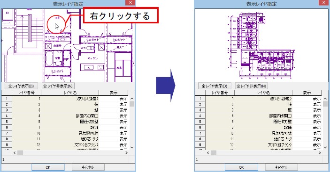The image size is (330, 172).
Task: Click scroll-up arrow of right layer list
Action: pyautogui.click(x=325, y=99)
